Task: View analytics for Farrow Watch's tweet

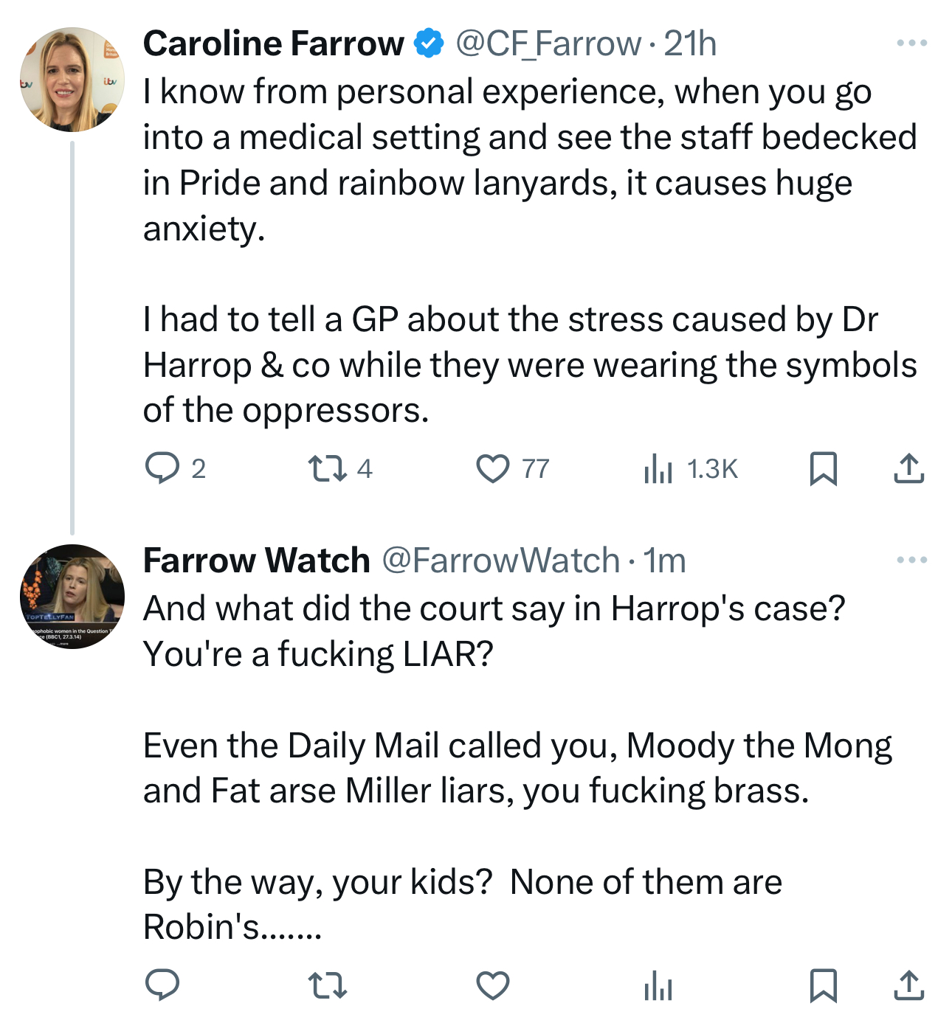Action: 658,985
